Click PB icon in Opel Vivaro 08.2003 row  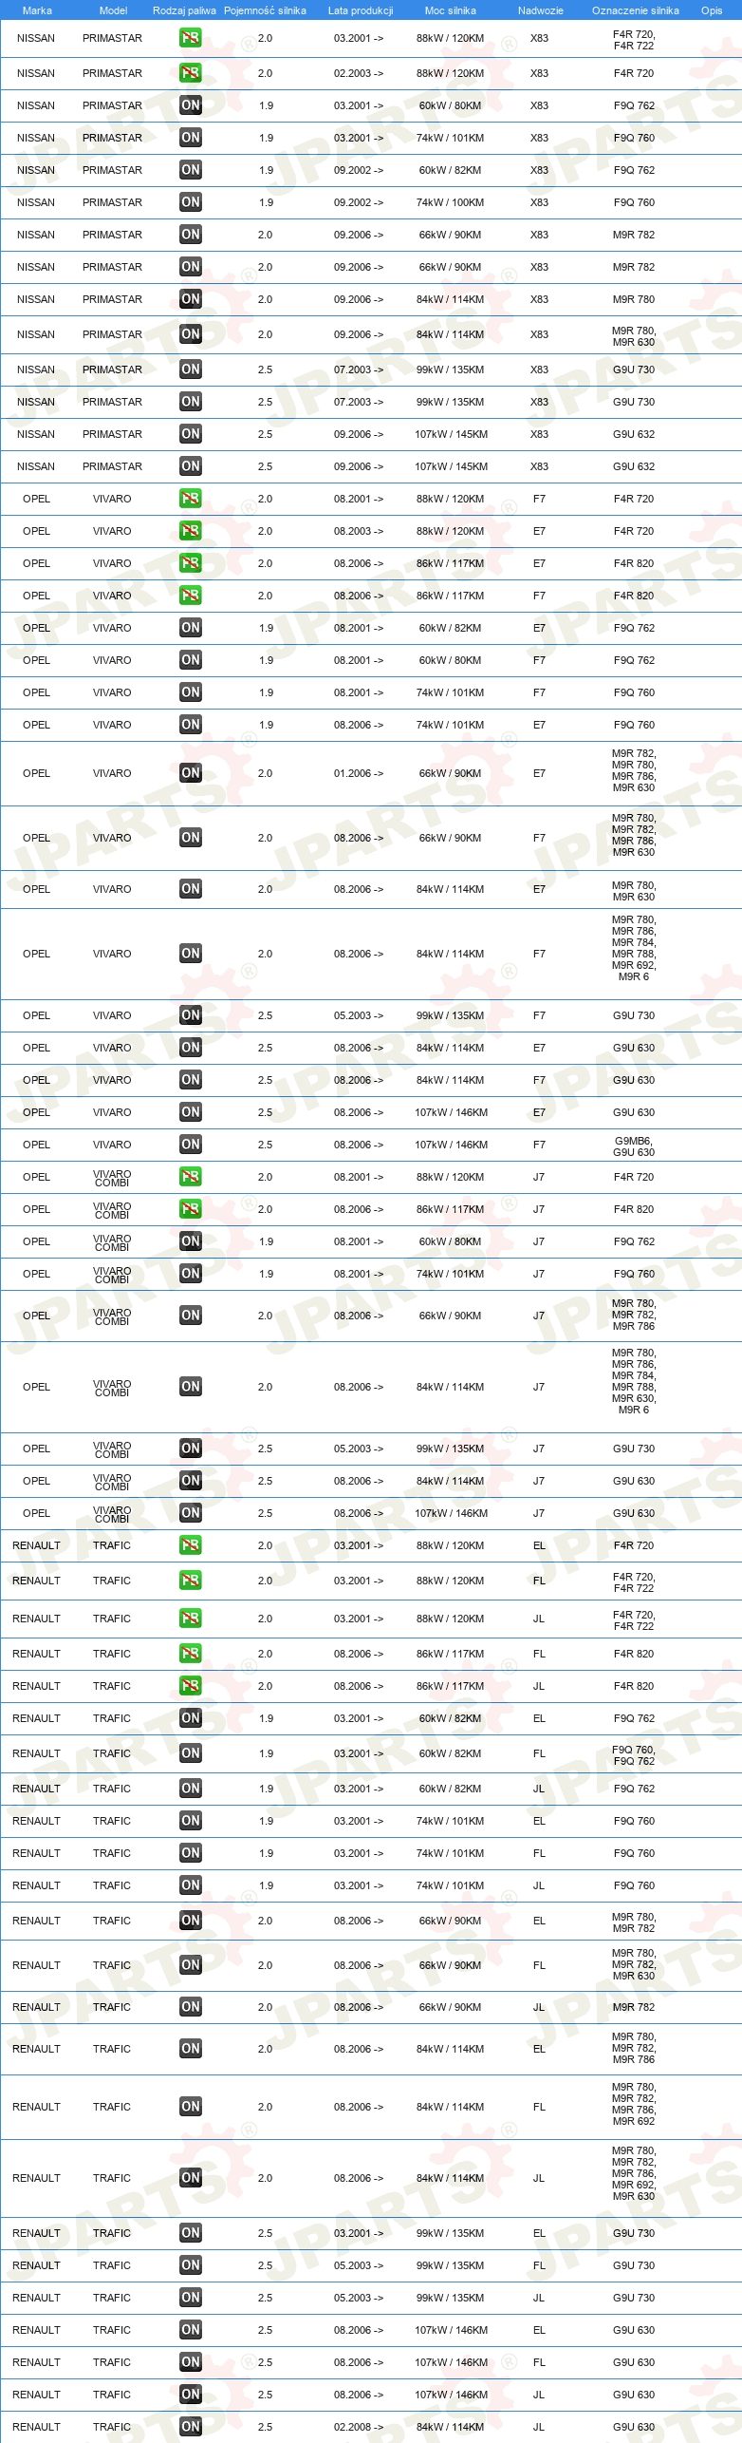pos(191,531)
